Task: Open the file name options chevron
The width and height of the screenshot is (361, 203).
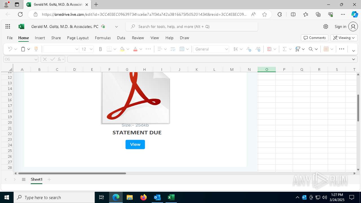Action: point(116,27)
